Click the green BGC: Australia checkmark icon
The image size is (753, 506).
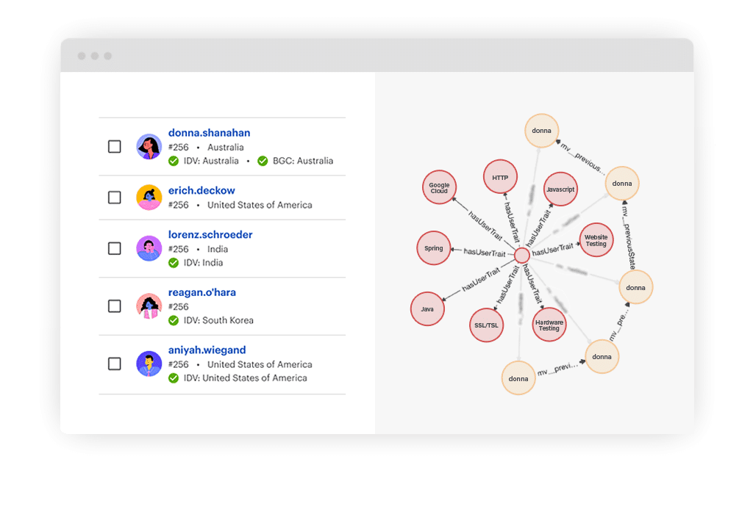[x=263, y=161]
